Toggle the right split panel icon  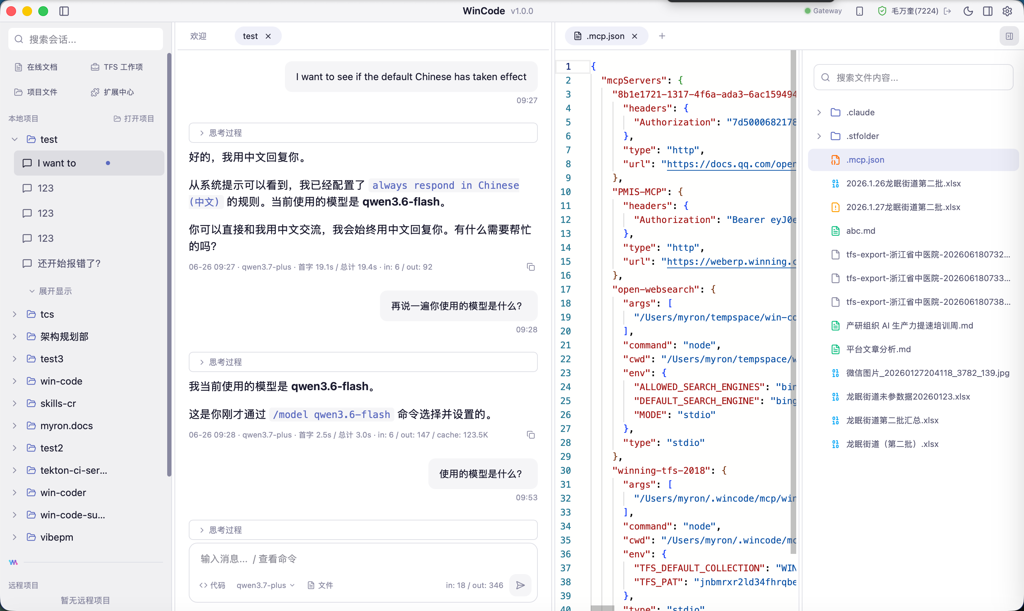tap(987, 11)
